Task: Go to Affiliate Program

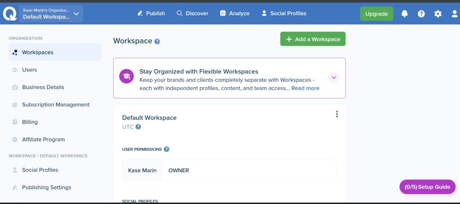Action: (55, 139)
